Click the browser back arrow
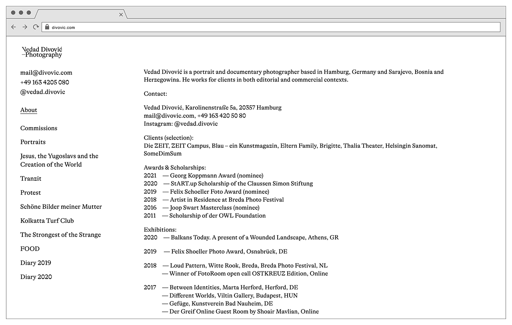The width and height of the screenshot is (512, 325). [14, 27]
